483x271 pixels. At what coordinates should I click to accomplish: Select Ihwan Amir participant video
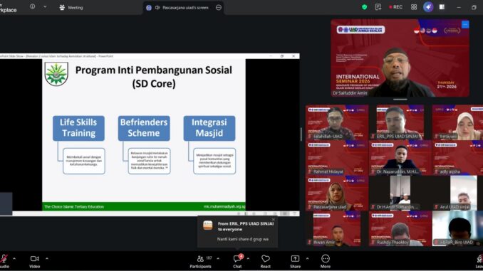coord(337,228)
